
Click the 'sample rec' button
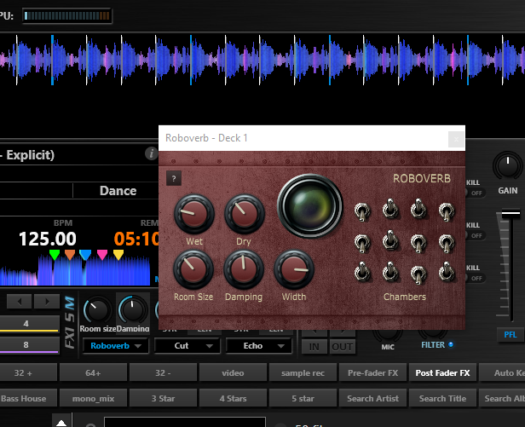[303, 372]
